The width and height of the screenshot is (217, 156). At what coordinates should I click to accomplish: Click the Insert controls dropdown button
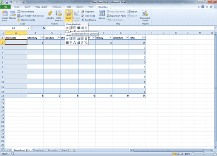(x=68, y=15)
